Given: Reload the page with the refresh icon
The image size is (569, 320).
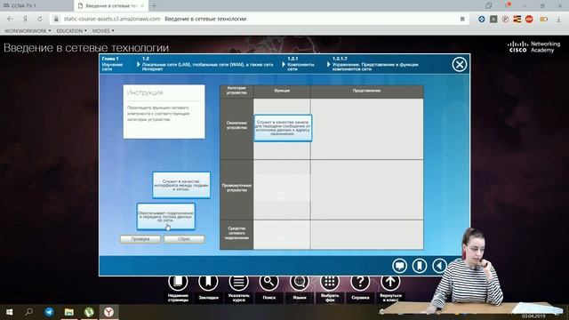Looking at the screenshot, I should (x=39, y=19).
